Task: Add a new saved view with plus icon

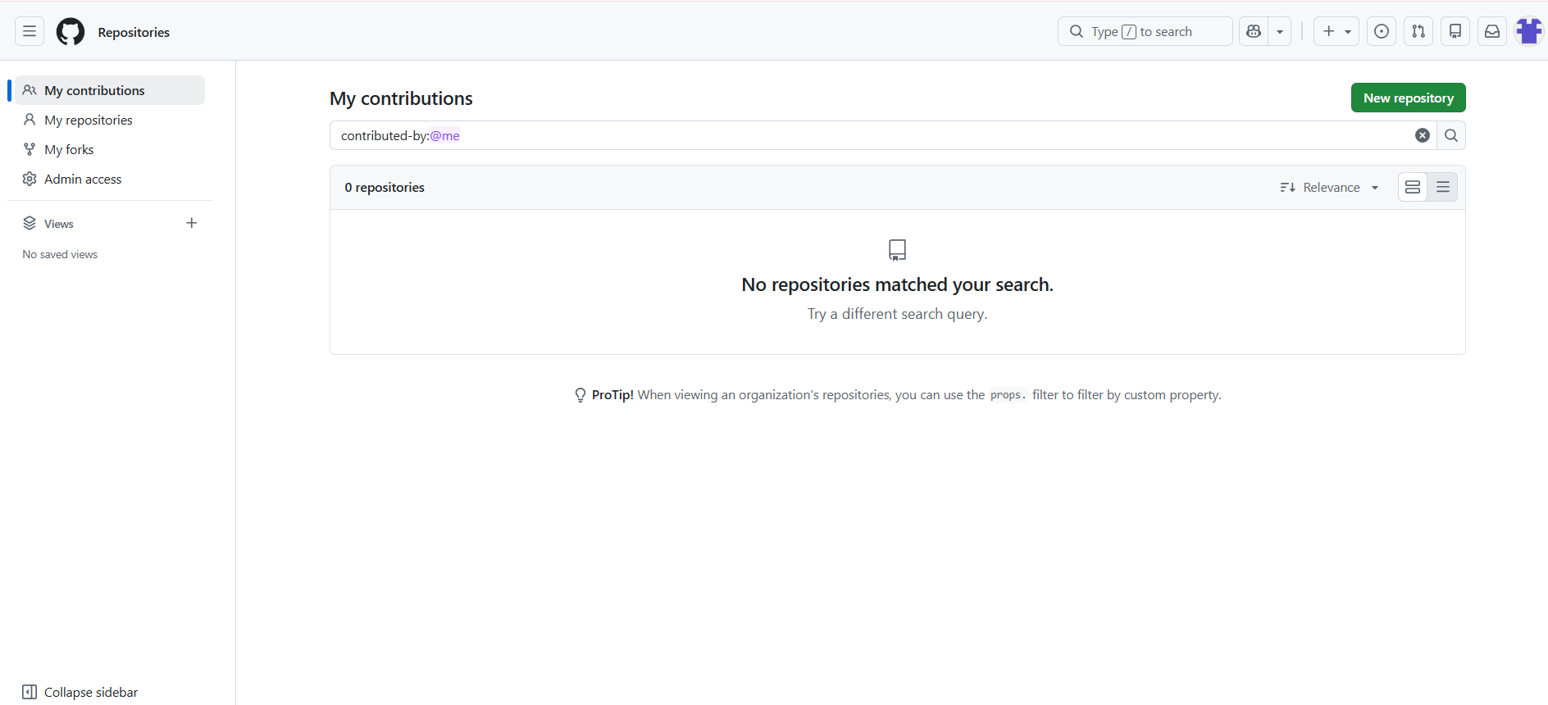Action: 192,223
